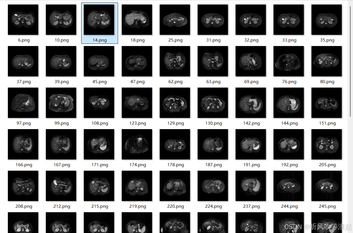Select the 224.png thumbnail image

[213, 186]
